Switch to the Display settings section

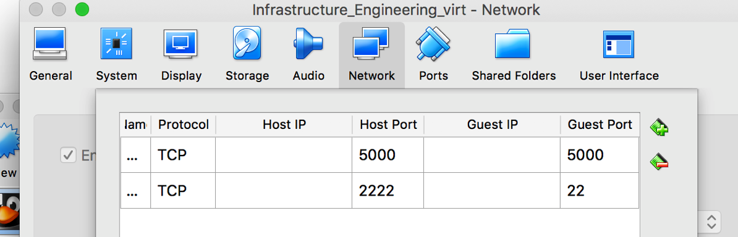pos(181,55)
